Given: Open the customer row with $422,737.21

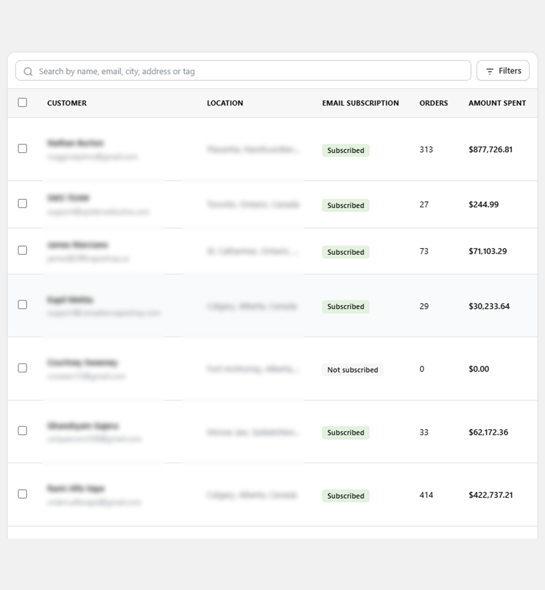Looking at the screenshot, I should point(272,495).
